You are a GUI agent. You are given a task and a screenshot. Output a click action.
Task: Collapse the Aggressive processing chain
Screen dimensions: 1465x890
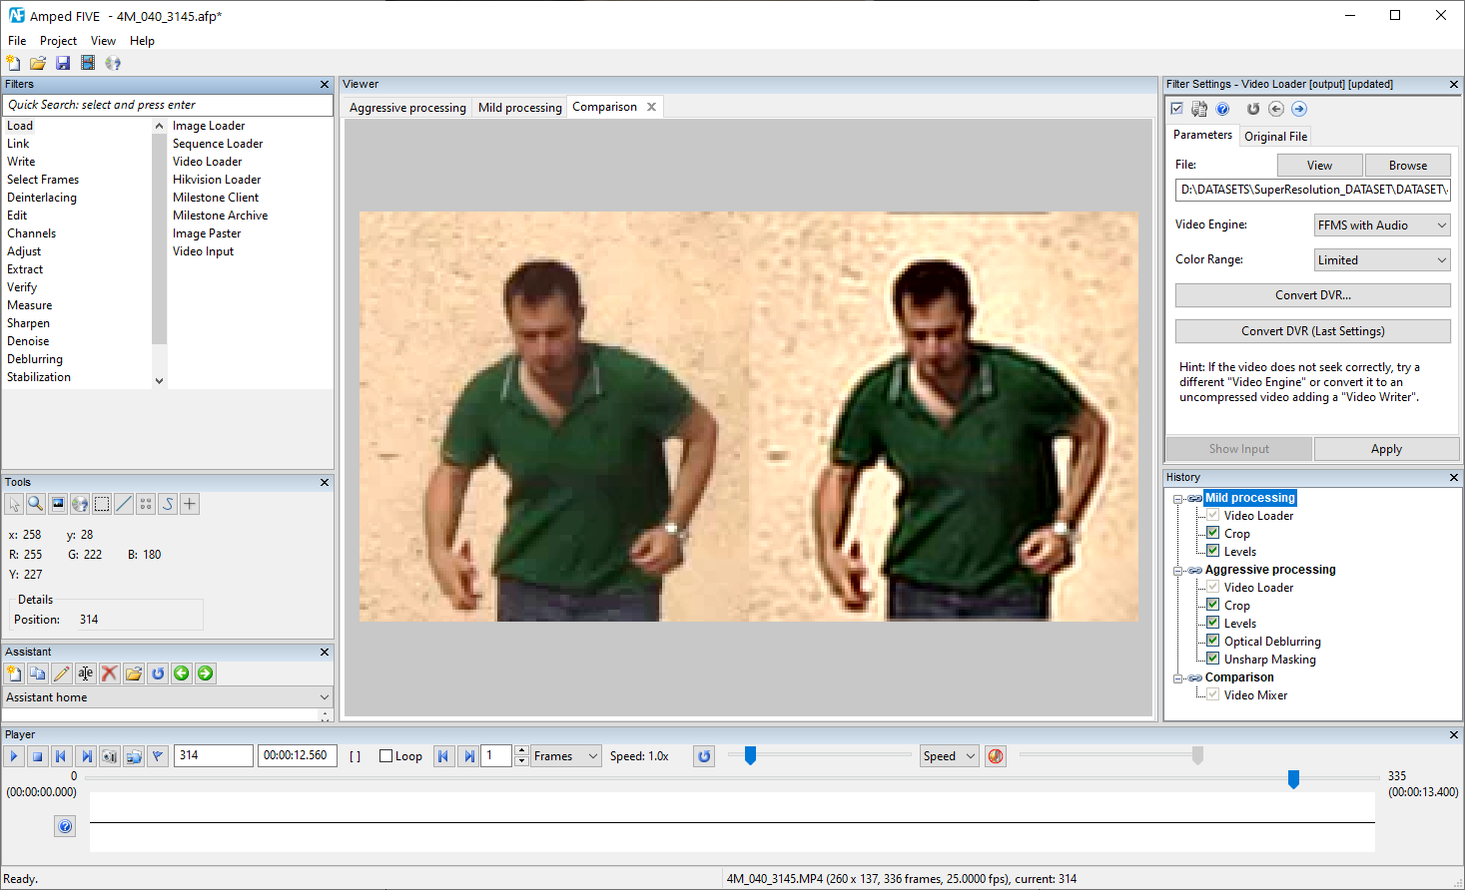pos(1178,571)
